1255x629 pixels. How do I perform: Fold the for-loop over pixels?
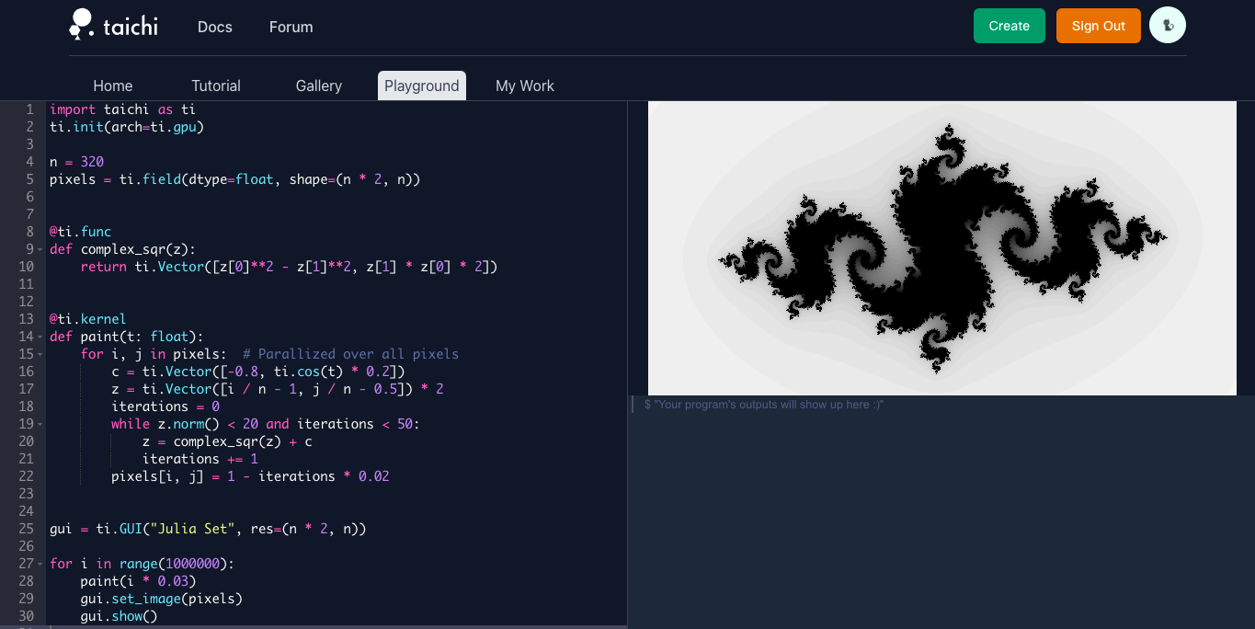(x=40, y=354)
